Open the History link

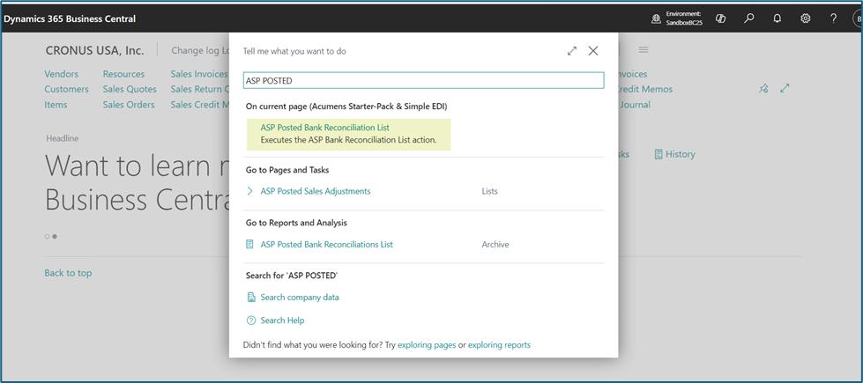[x=674, y=154]
